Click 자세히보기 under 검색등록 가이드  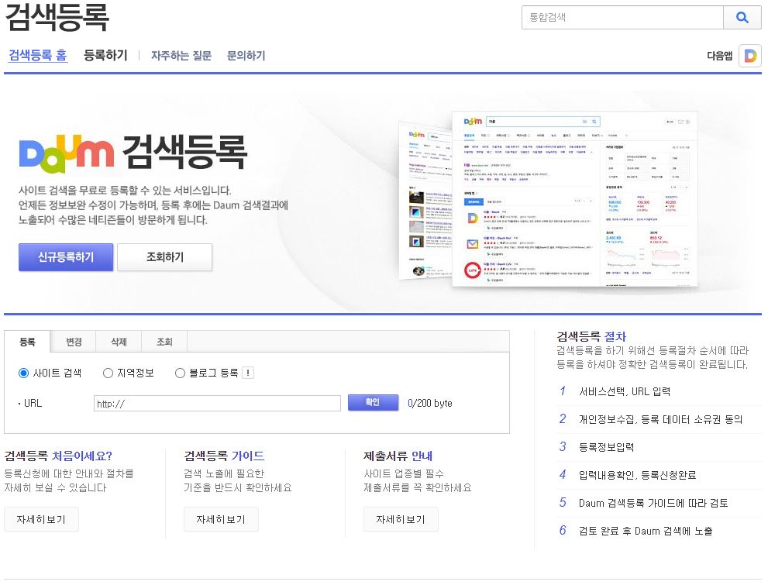(x=221, y=519)
